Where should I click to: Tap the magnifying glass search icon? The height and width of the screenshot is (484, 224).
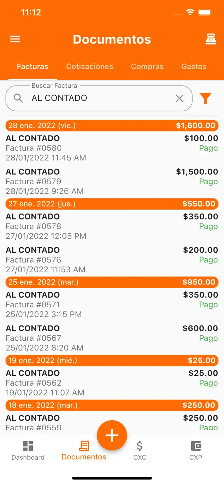coord(18,98)
